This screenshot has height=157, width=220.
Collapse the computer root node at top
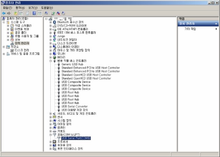tap(46, 18)
